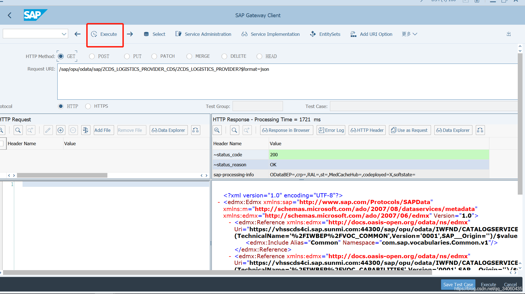Collapse the edmx:Edmx XML node
The image size is (525, 294).
click(219, 202)
